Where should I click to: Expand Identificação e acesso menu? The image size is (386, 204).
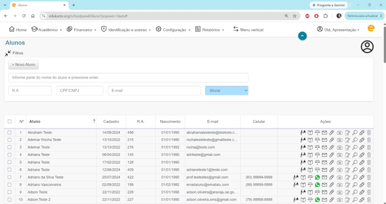[x=126, y=29]
